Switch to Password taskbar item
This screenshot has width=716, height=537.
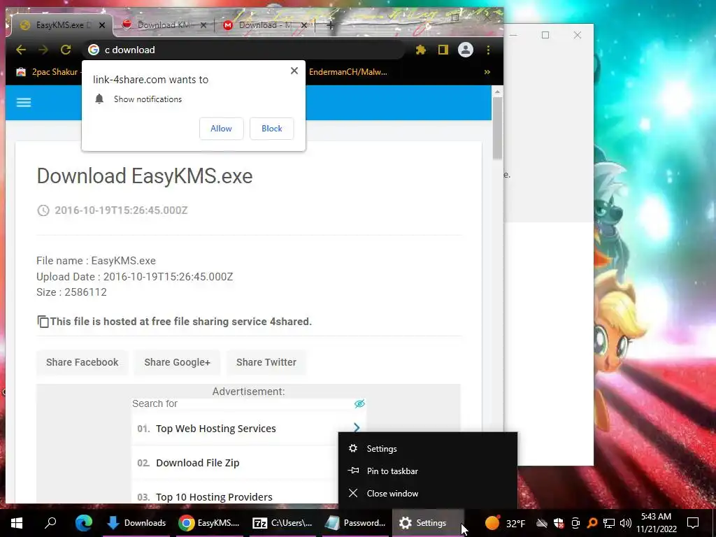[x=355, y=523]
